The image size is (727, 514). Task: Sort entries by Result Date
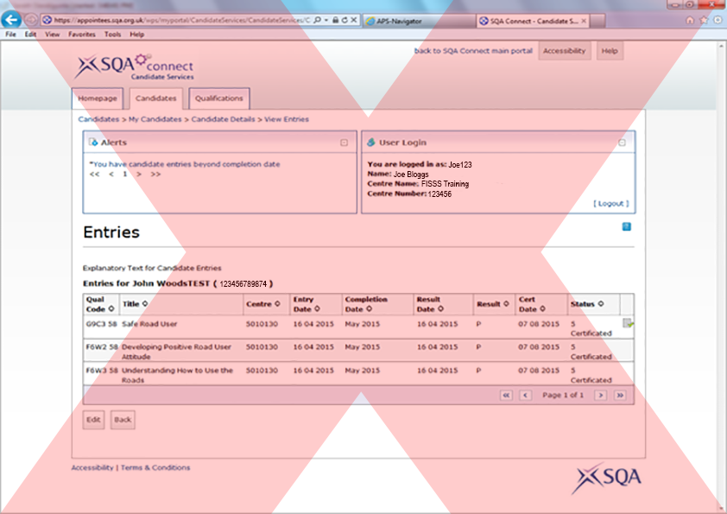(x=440, y=308)
